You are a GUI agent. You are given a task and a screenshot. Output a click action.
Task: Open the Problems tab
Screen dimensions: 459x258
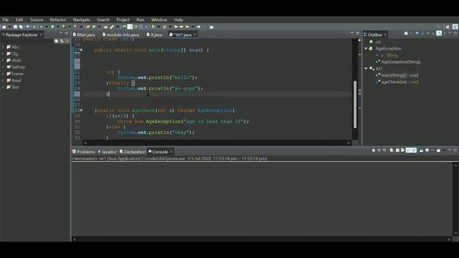pyautogui.click(x=84, y=151)
